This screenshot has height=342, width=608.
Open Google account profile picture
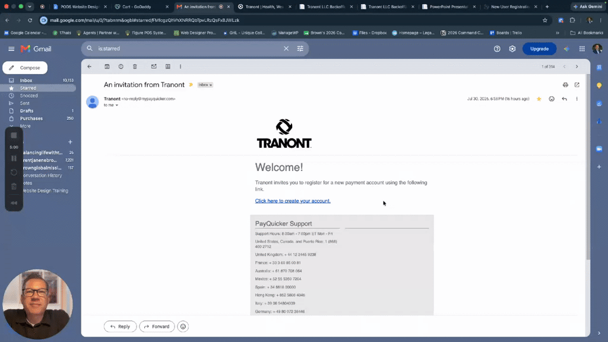coord(597,49)
